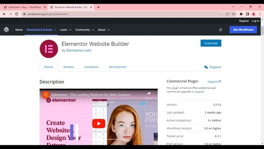Click the share page icon in the address bar

click(227, 14)
